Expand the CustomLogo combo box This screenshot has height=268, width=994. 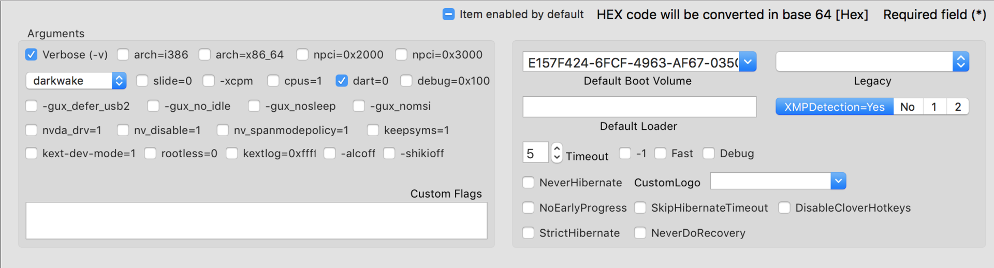click(838, 181)
